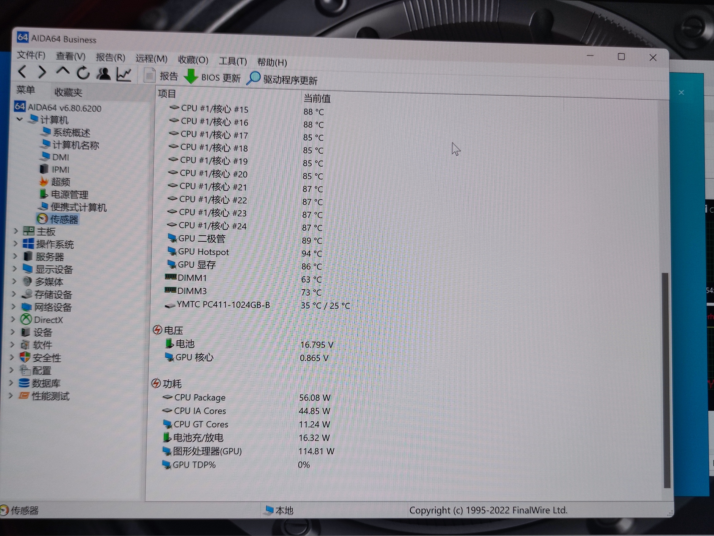
Task: Select IPMI in the tree
Action: (x=55, y=170)
